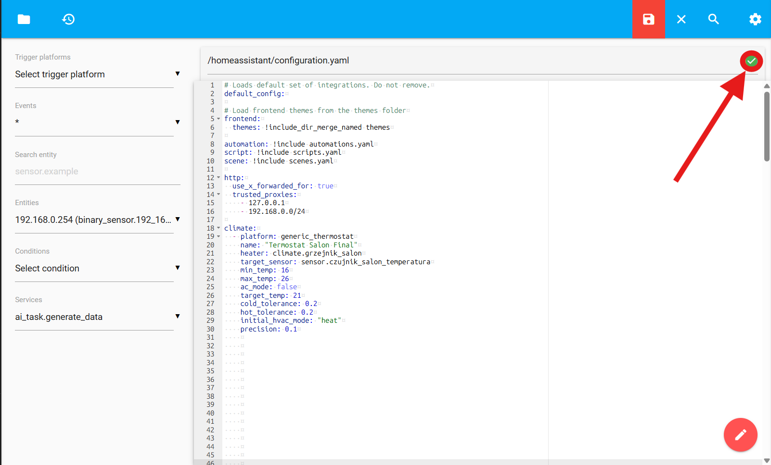Open search in the editor
The width and height of the screenshot is (771, 465).
[x=713, y=19]
